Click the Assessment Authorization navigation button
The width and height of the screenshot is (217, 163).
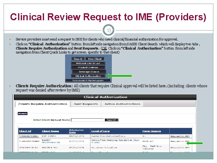click(88, 80)
